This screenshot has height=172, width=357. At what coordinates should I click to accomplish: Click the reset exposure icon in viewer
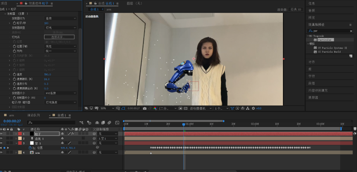[253, 108]
